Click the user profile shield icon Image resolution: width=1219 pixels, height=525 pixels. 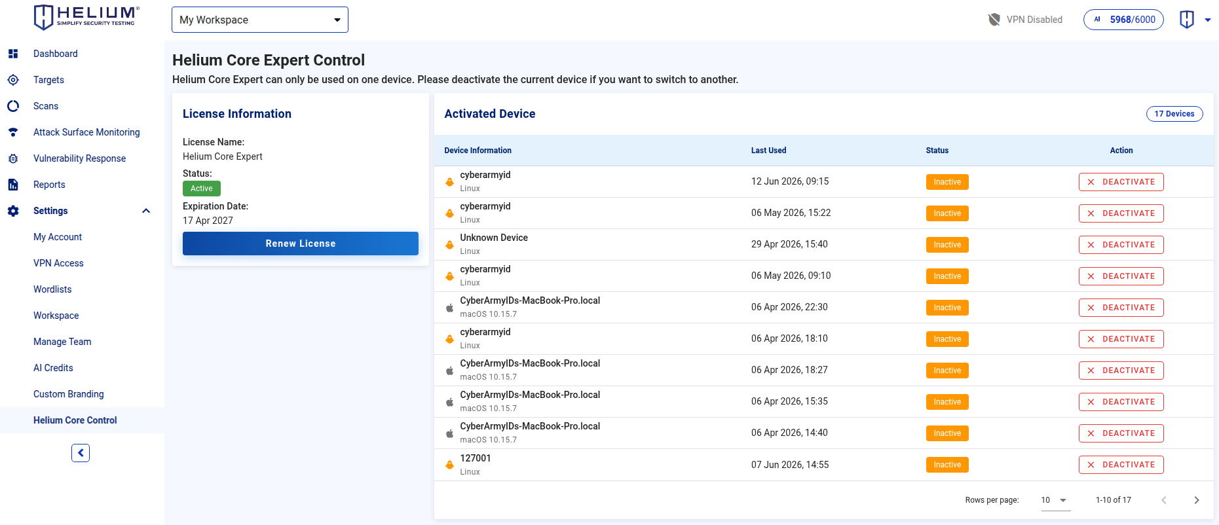[x=1186, y=20]
